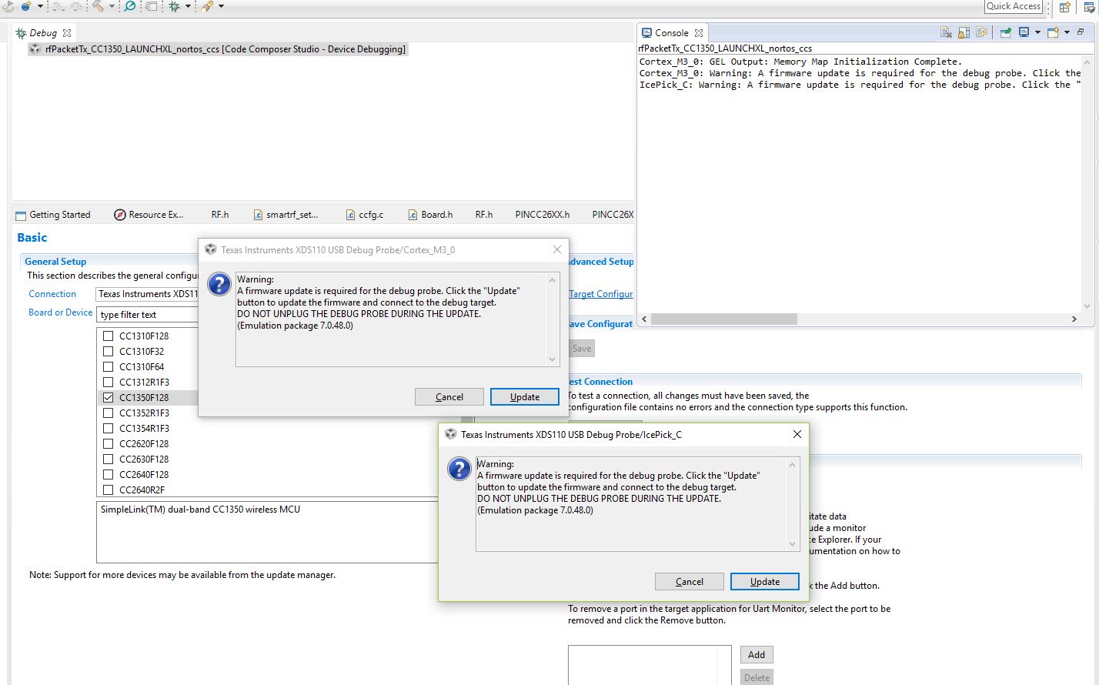Click the Console horizontal scrollbar thumb
The image size is (1099, 685).
point(724,319)
